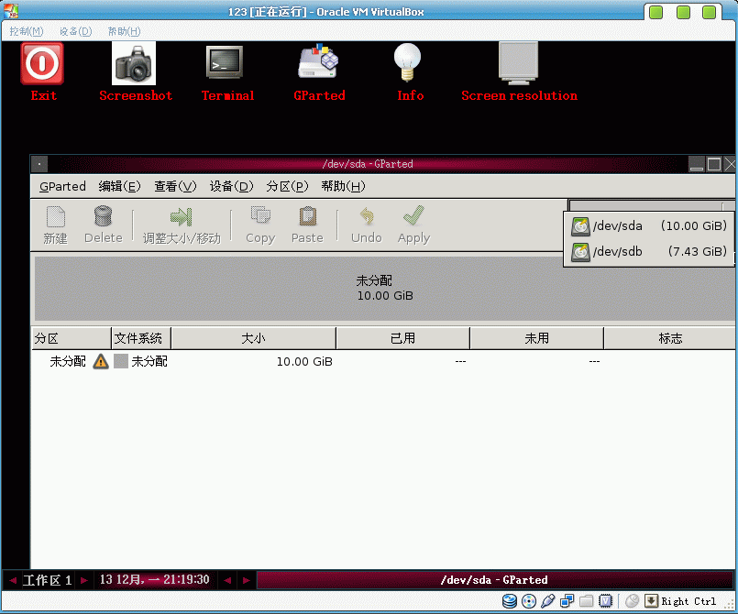Click the VirtualBox optical disc status icon
The width and height of the screenshot is (738, 614).
point(529,601)
